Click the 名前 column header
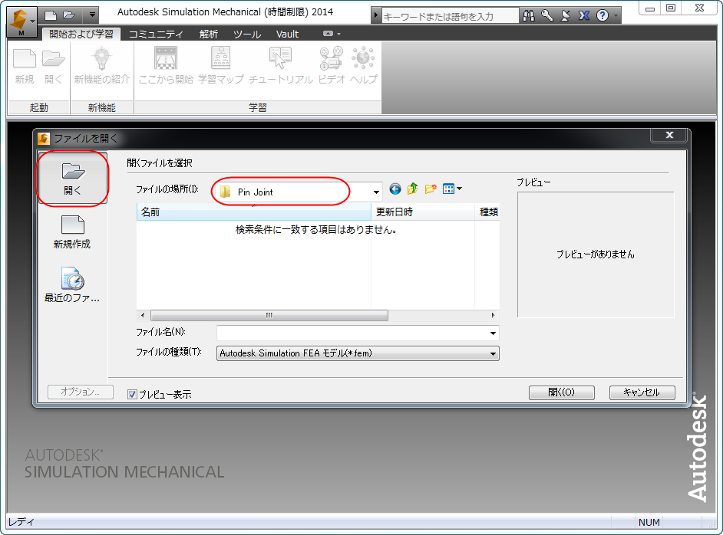The image size is (723, 535). tap(253, 212)
